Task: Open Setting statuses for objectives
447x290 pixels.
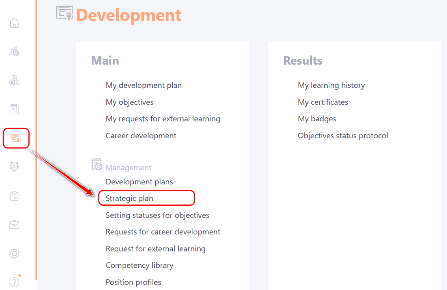Action: pos(157,215)
